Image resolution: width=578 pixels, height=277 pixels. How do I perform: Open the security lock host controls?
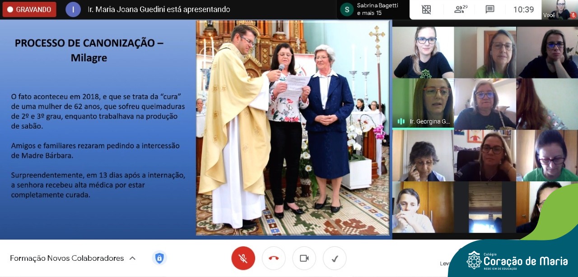pos(159,258)
